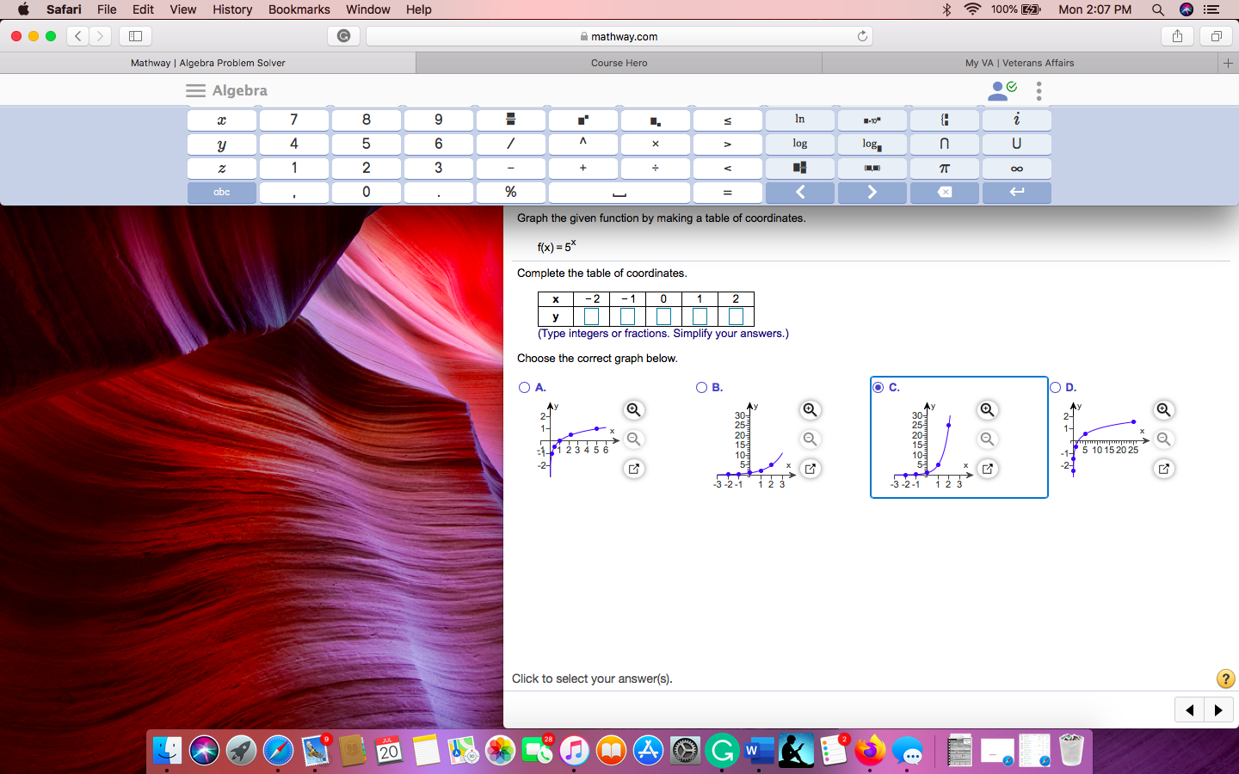Screen dimensions: 1239x774
Task: Zoom in on graph A
Action: [633, 410]
